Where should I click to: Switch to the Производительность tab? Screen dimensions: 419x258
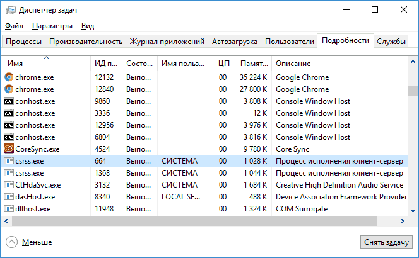coord(86,42)
